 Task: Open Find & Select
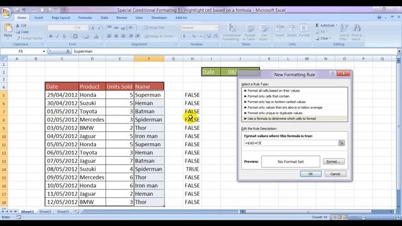[x=357, y=32]
